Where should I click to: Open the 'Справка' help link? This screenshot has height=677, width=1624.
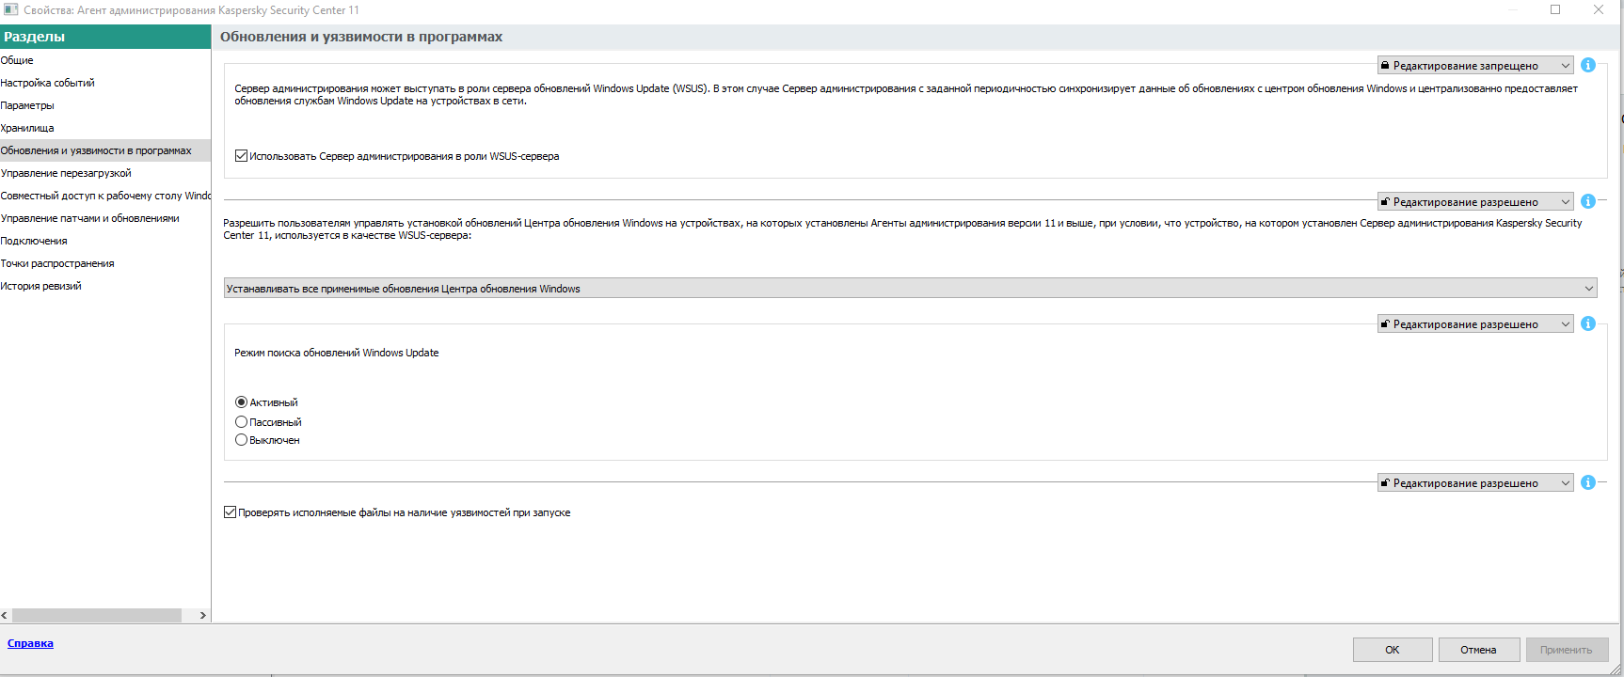pyautogui.click(x=30, y=643)
